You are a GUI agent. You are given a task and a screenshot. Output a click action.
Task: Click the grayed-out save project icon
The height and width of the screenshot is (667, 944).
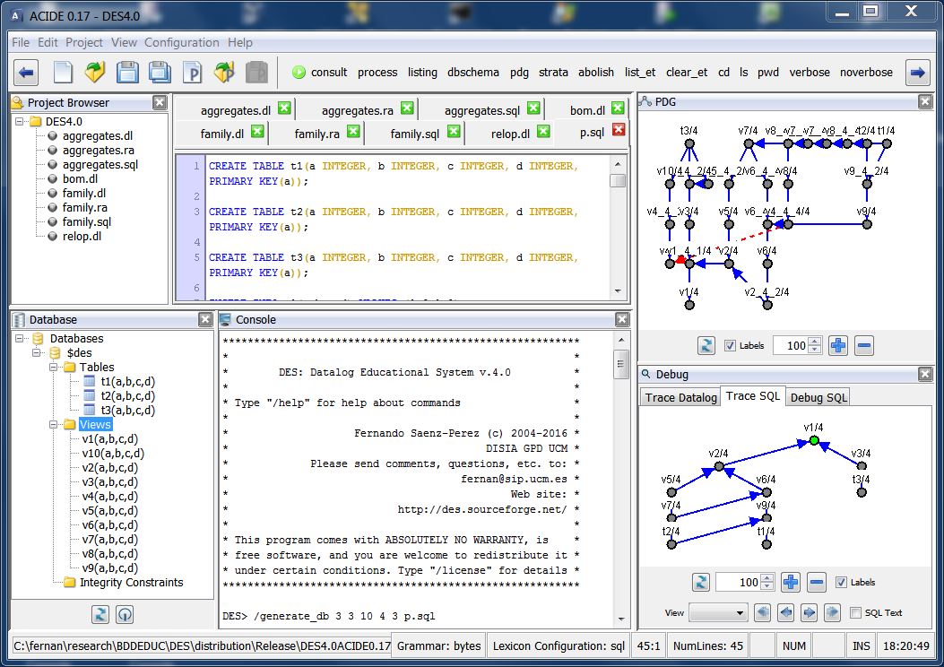257,73
